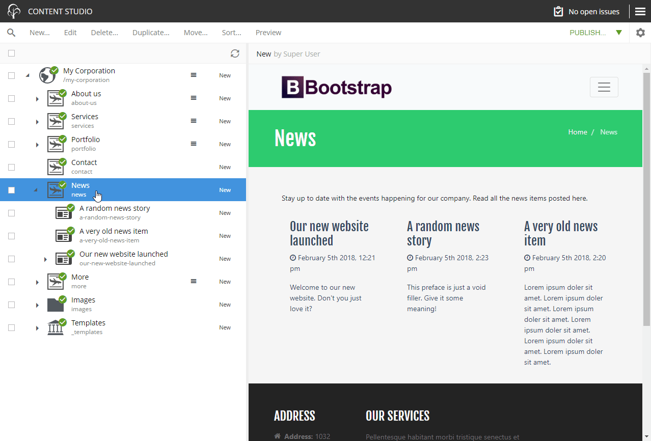Click the Bootstrap logo in the preview

click(336, 87)
